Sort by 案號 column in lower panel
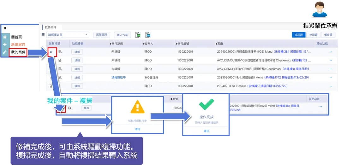 [174, 99]
